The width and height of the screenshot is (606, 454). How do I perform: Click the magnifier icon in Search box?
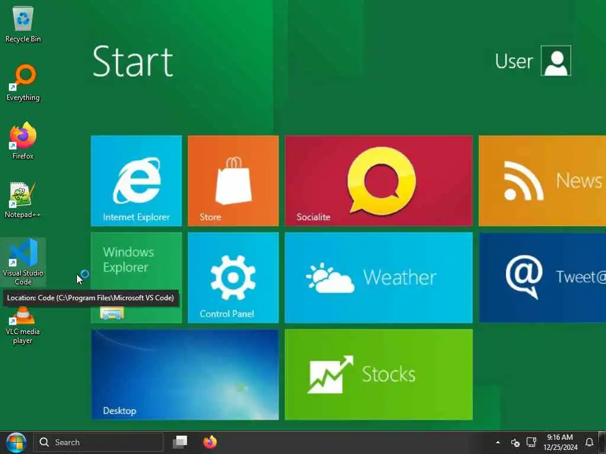coord(44,442)
